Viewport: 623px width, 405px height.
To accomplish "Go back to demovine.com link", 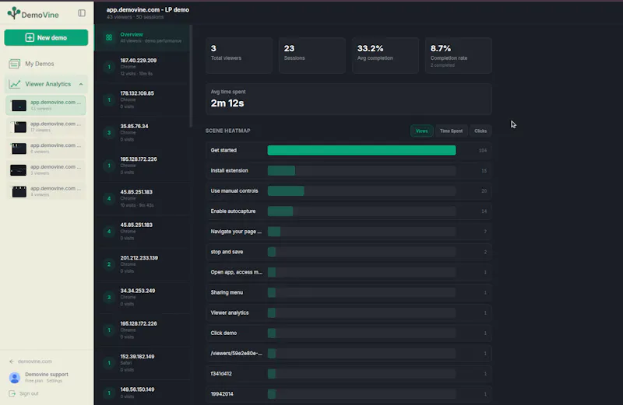I will tap(31, 361).
